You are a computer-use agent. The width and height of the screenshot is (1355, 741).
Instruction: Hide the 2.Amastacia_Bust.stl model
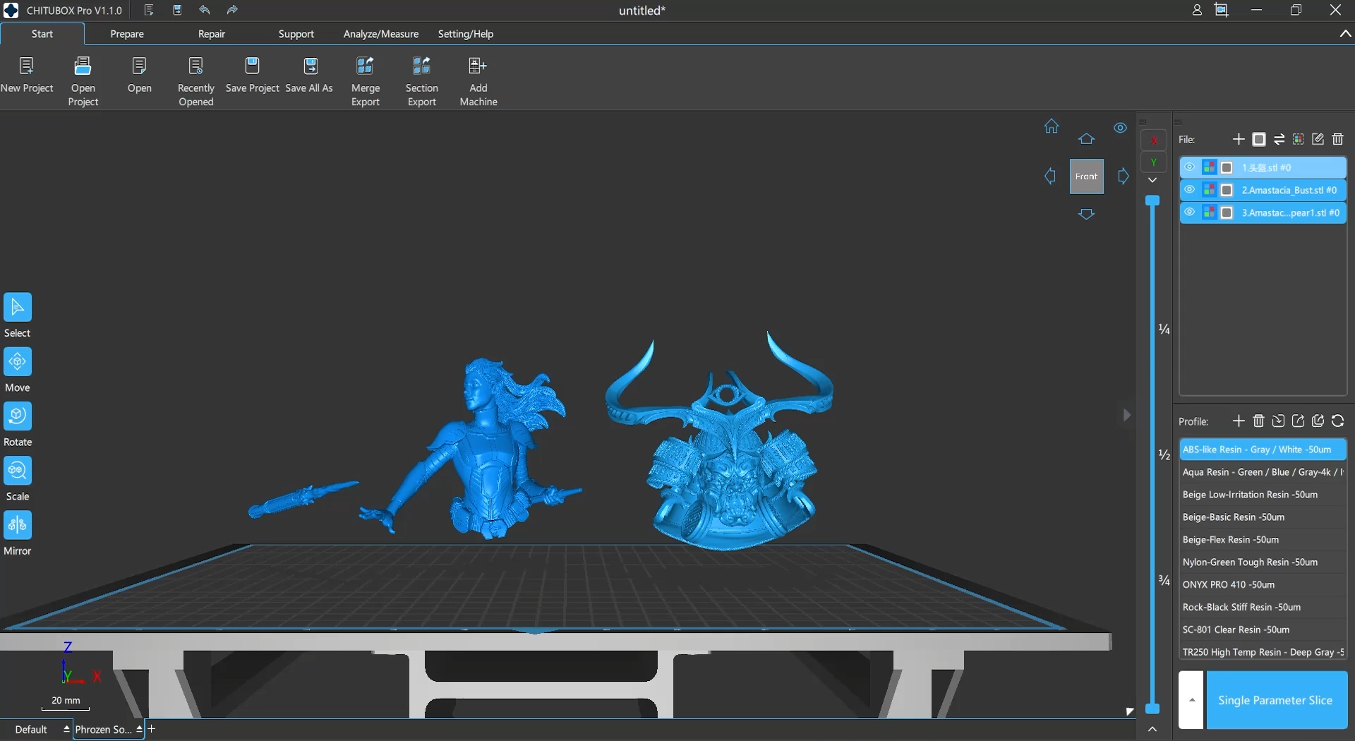pos(1189,190)
